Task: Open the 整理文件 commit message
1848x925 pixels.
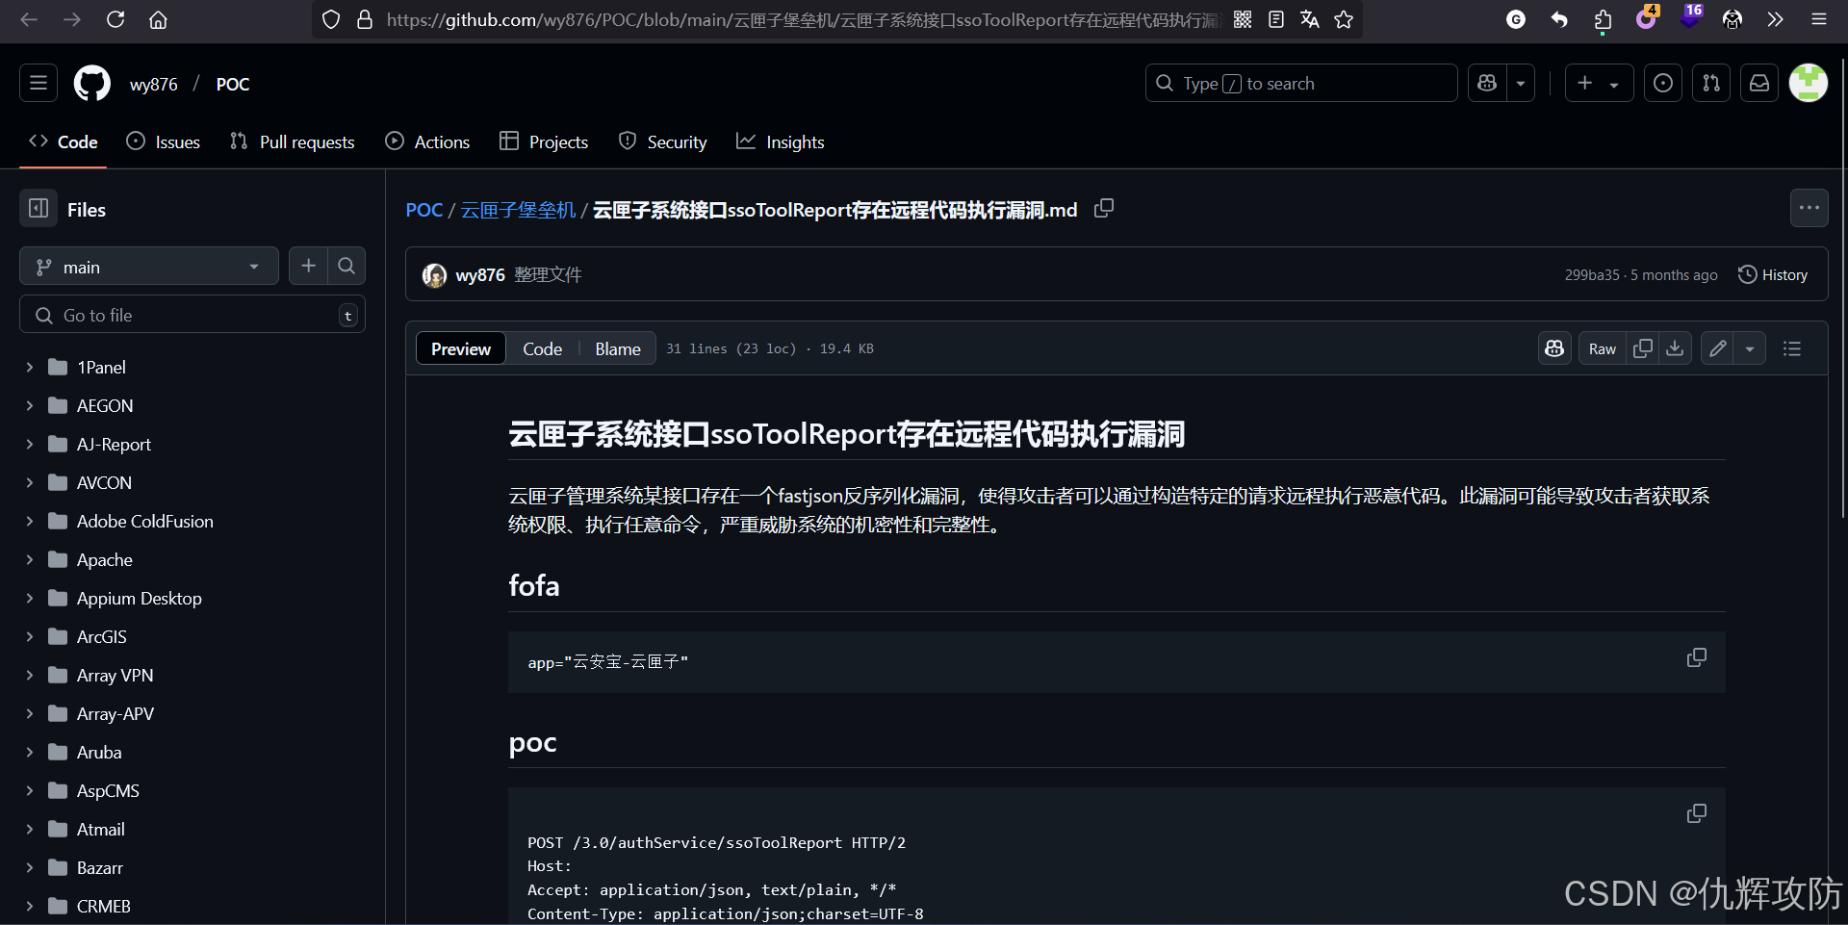Action: [x=548, y=275]
